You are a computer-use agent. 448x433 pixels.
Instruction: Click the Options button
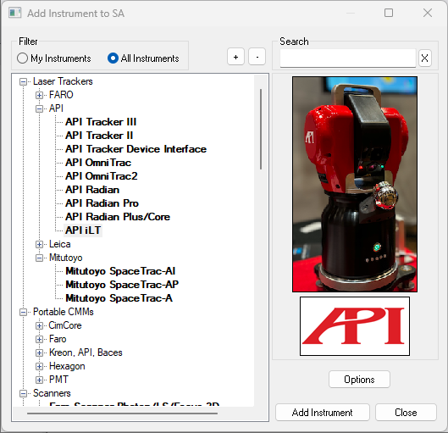point(359,380)
